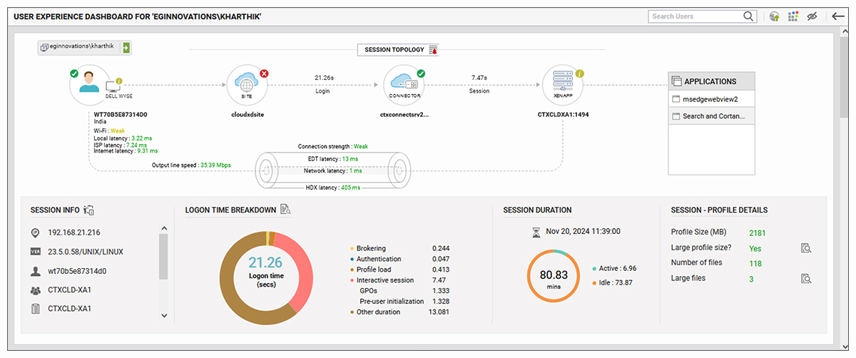Click the cloudxdsite label

tap(248, 114)
